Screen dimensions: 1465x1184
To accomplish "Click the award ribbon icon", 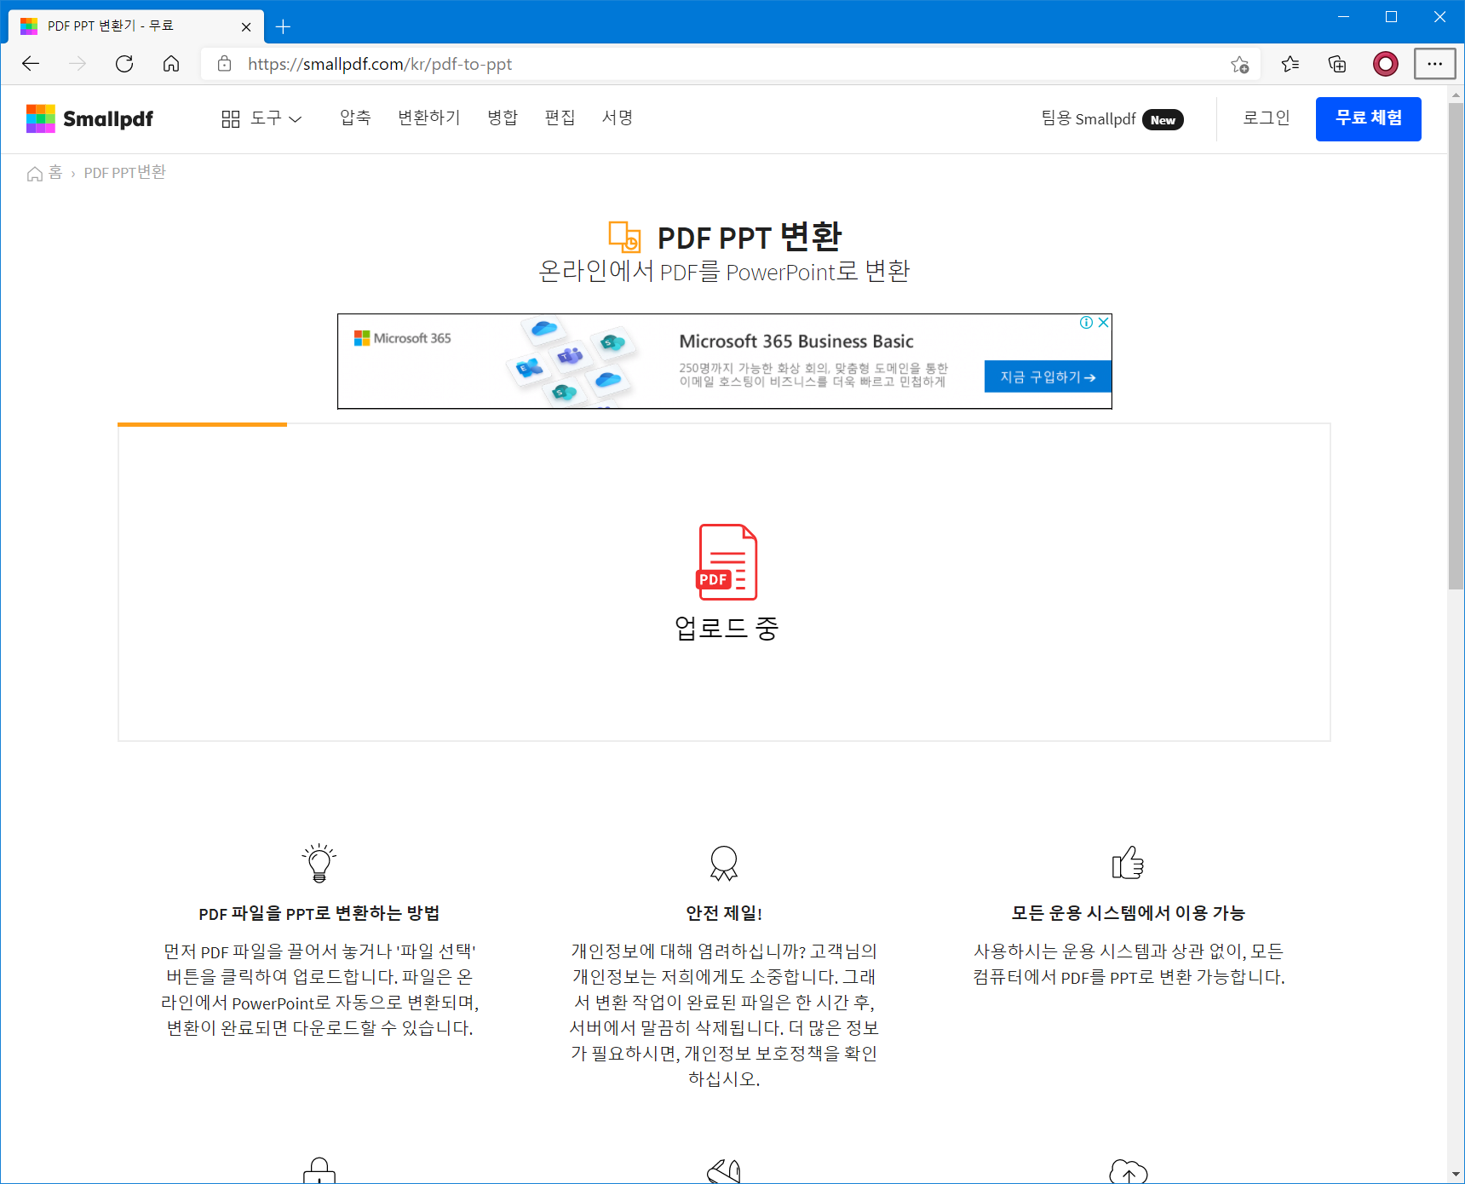I will pyautogui.click(x=724, y=863).
